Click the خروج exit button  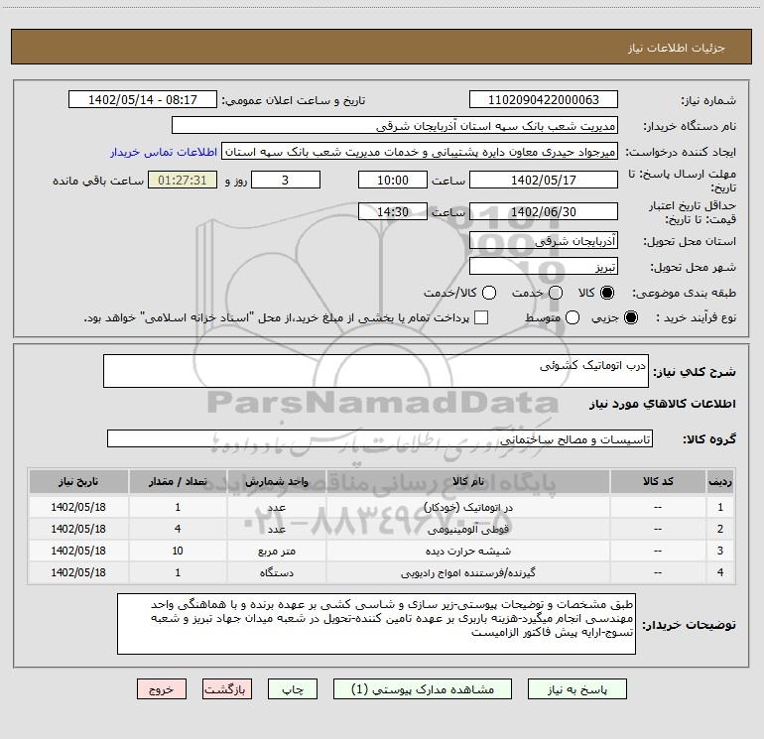162,689
